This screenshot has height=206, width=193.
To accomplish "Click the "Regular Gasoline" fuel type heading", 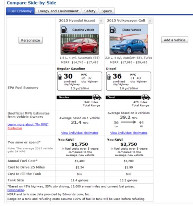I will pos(71,68).
